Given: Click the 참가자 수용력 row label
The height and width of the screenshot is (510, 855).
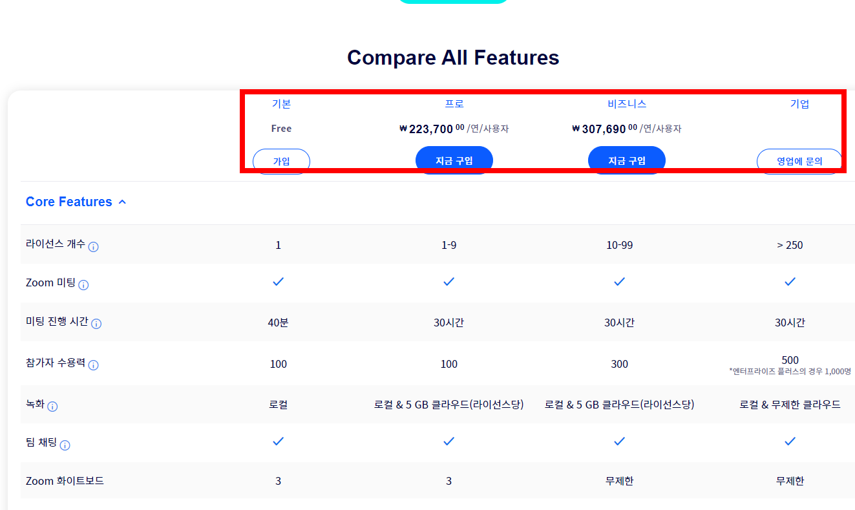Looking at the screenshot, I should pyautogui.click(x=56, y=363).
